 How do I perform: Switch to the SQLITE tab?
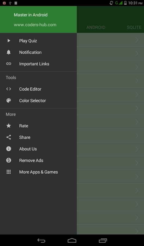point(134,27)
